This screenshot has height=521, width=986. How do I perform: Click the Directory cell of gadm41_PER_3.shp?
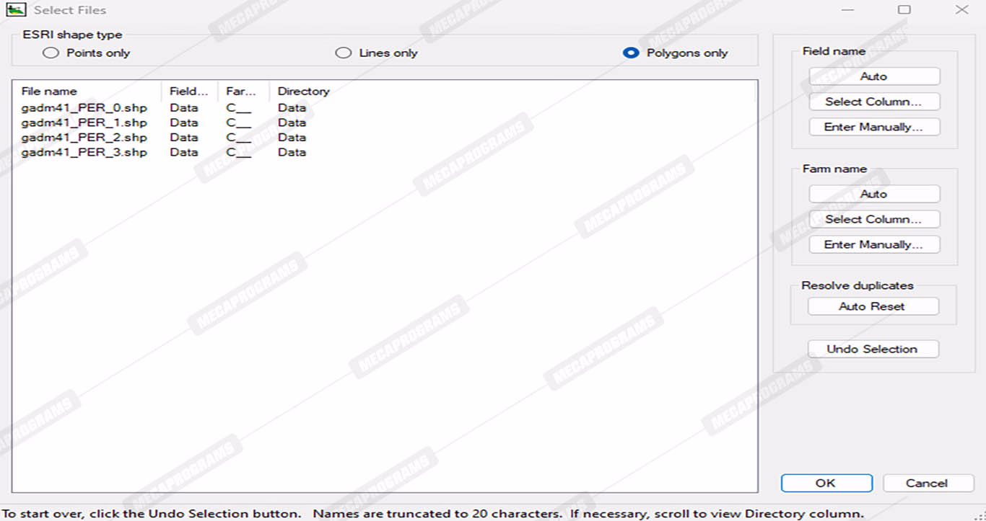coord(292,152)
